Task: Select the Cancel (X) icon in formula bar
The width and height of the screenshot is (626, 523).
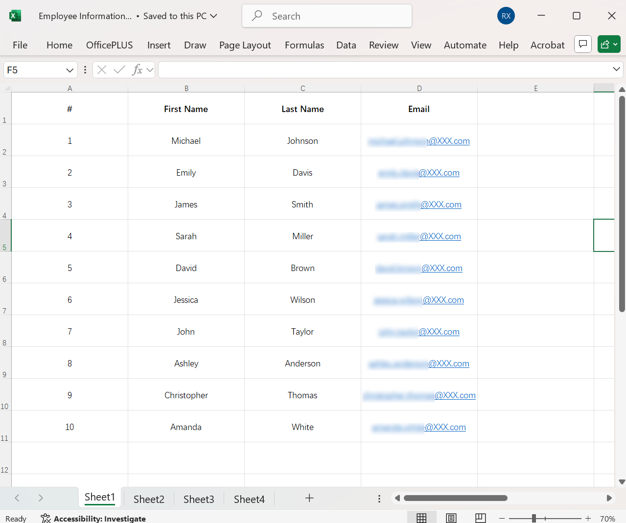Action: 101,69
